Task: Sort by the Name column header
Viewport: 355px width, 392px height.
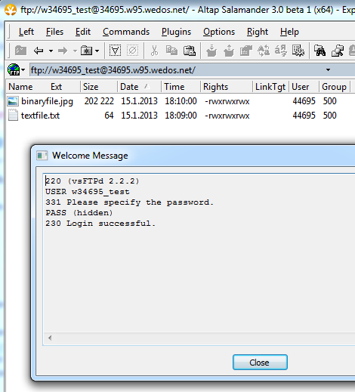Action: pyautogui.click(x=20, y=87)
